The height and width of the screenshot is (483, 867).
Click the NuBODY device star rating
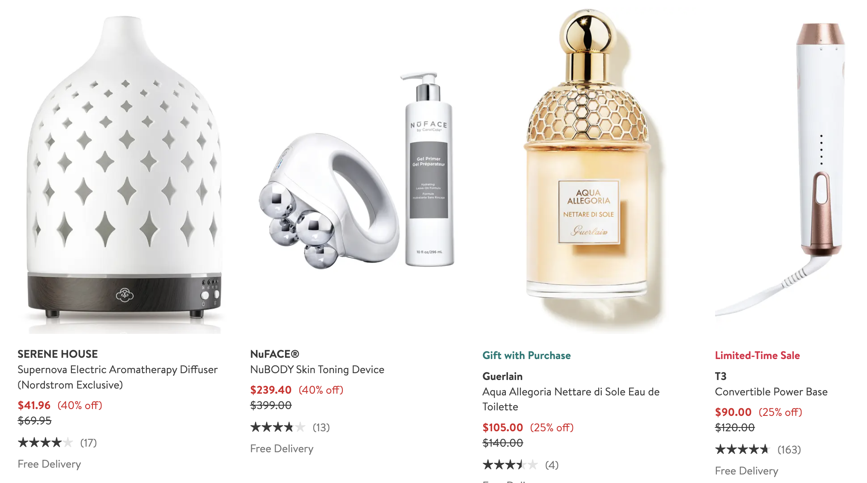(278, 427)
